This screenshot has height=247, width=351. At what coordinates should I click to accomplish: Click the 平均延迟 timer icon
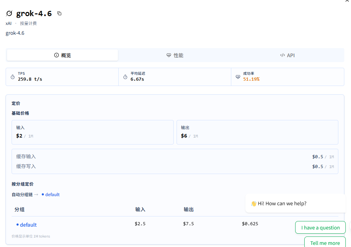click(x=125, y=77)
